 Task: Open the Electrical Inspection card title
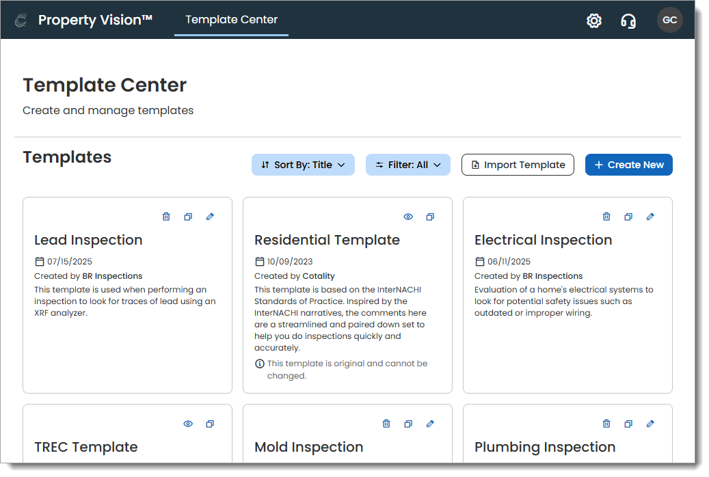pos(543,240)
